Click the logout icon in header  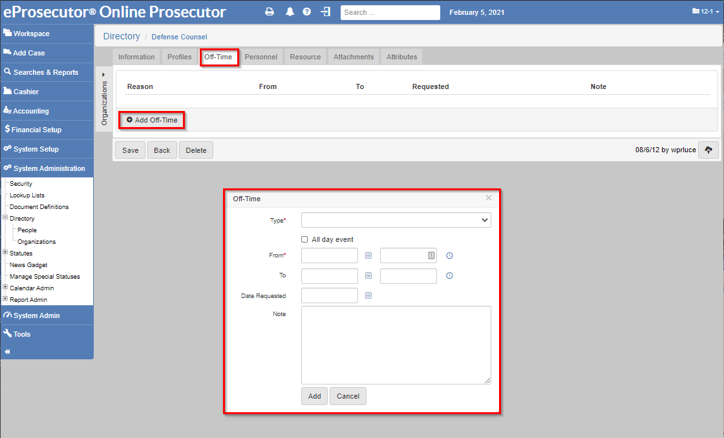pyautogui.click(x=326, y=12)
